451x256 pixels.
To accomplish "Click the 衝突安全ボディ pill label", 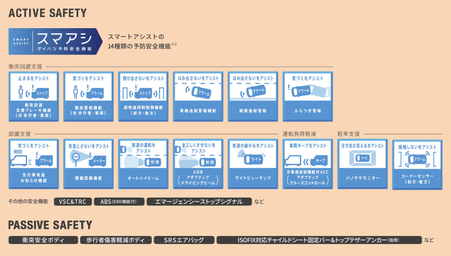I will point(43,240).
